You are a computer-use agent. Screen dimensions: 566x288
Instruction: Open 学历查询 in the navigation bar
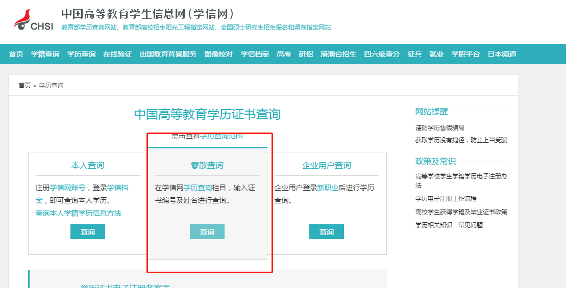[x=81, y=54]
